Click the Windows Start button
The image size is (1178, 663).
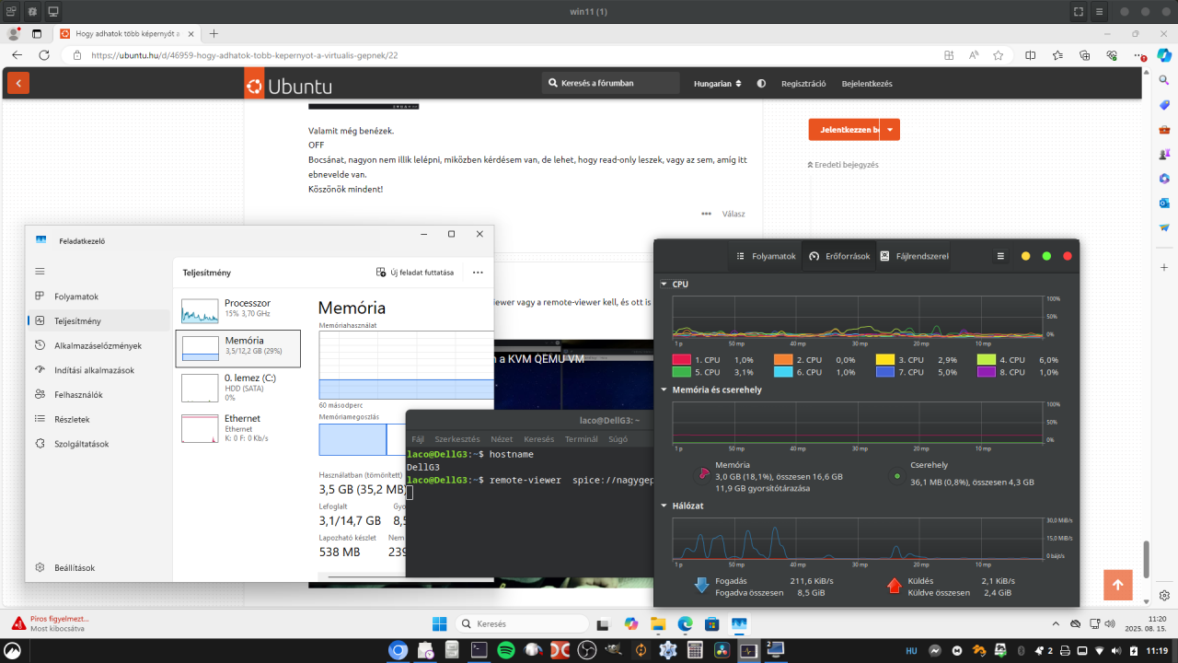438,623
